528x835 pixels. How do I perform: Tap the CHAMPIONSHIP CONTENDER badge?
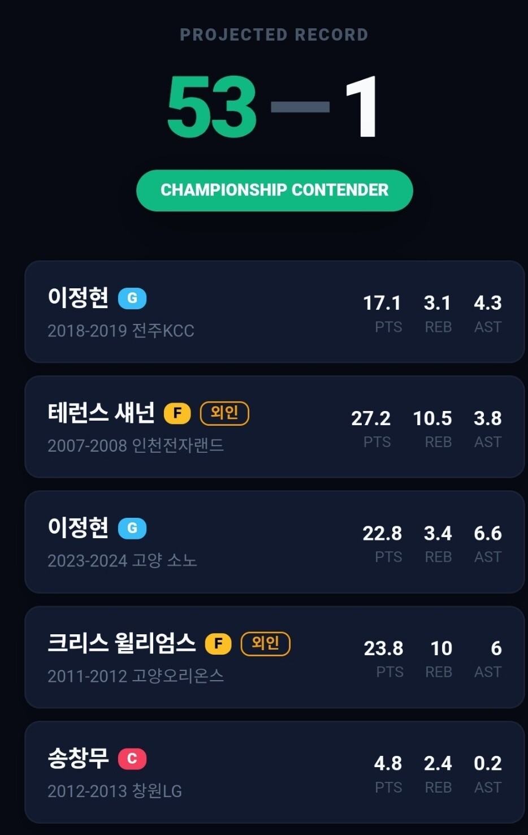click(275, 191)
